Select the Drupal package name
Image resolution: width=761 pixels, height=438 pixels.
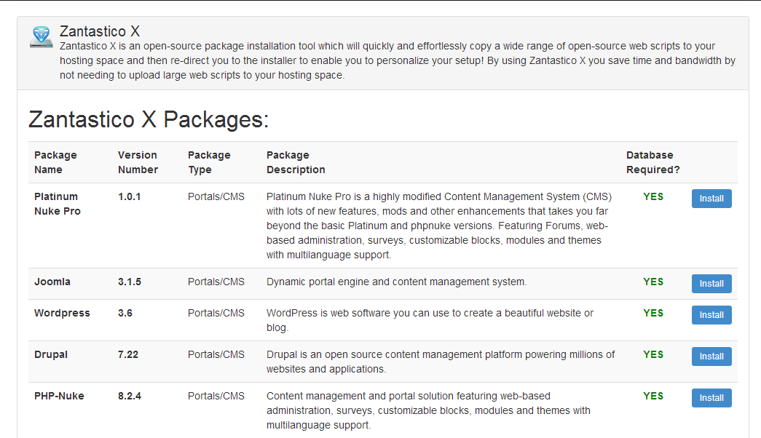tap(51, 354)
